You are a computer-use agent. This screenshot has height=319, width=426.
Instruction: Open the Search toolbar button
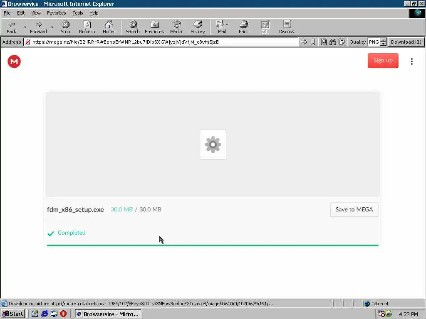(x=133, y=27)
